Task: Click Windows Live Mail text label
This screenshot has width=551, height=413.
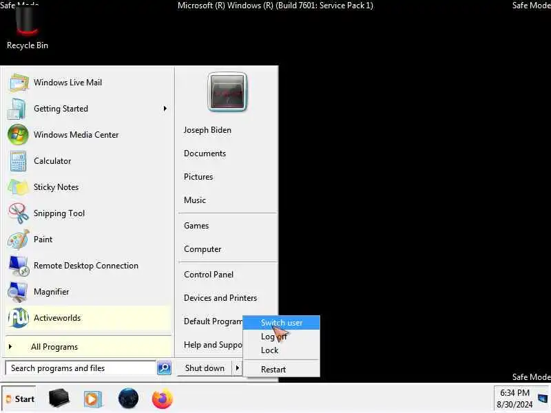Action: point(67,83)
